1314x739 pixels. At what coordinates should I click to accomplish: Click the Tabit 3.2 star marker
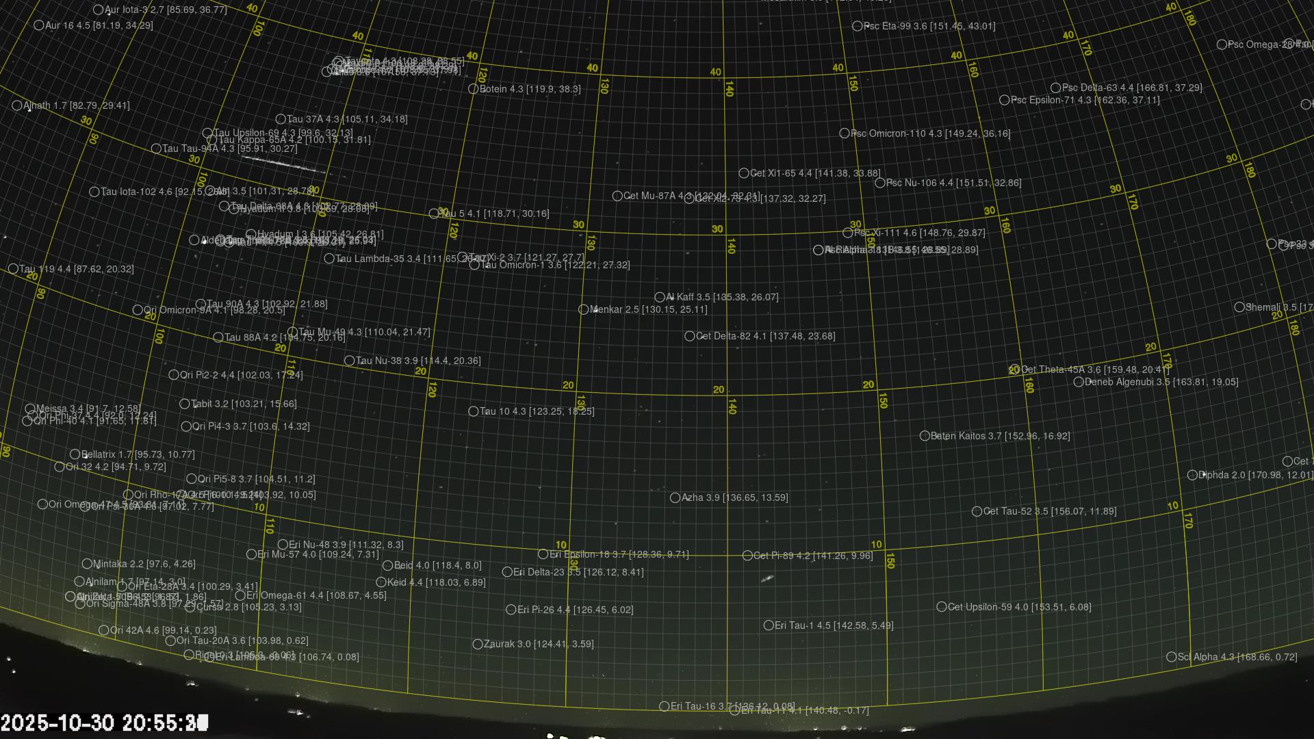pos(184,404)
